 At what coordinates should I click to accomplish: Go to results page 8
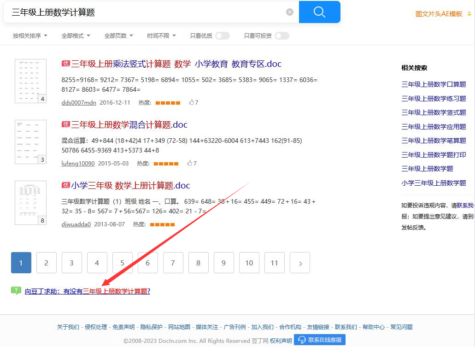click(199, 263)
